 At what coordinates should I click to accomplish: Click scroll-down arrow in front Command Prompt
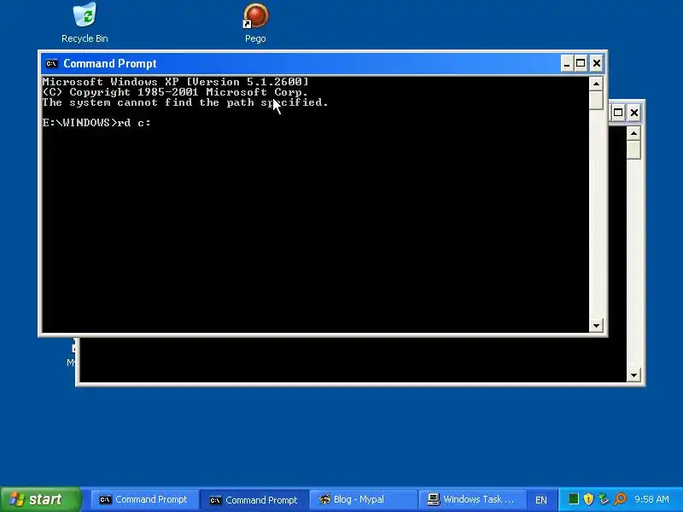596,325
